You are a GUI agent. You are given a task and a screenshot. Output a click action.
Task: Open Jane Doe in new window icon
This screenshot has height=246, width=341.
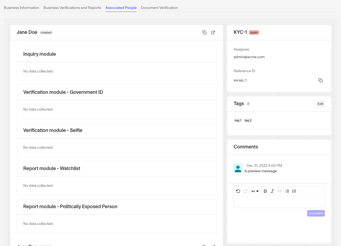[x=213, y=32]
